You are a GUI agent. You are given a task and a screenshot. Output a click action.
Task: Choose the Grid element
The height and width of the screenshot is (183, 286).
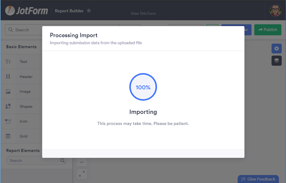23,136
